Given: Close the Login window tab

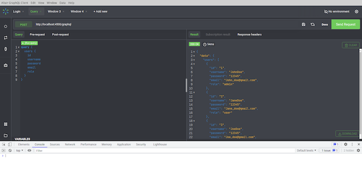Looking at the screenshot, I should click(x=23, y=11).
